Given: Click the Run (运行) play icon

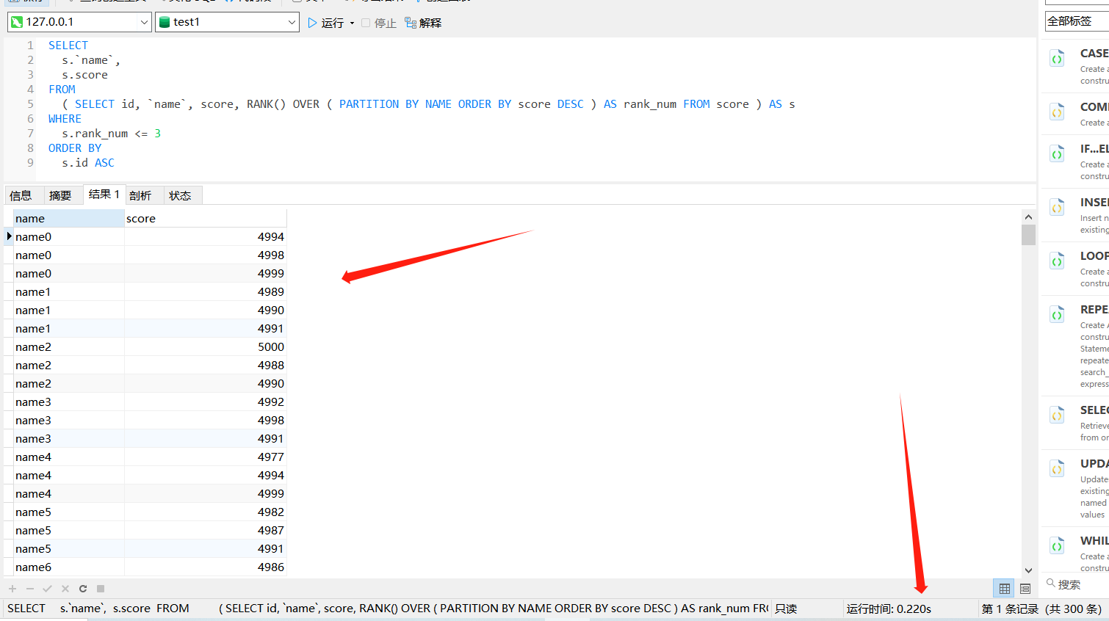Looking at the screenshot, I should click(312, 23).
